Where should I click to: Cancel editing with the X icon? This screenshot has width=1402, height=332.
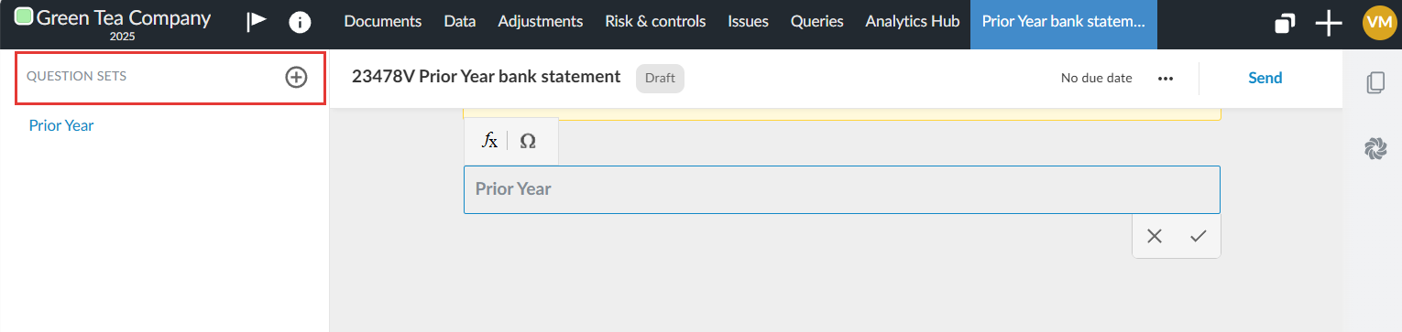tap(1155, 236)
